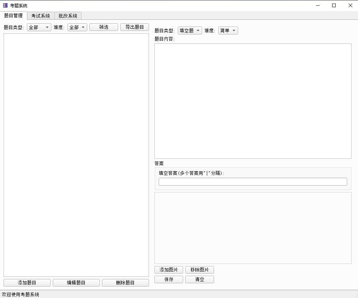Viewport: 358px width, 298px height.
Task: Click the 添加题目 button
Action: [27, 283]
